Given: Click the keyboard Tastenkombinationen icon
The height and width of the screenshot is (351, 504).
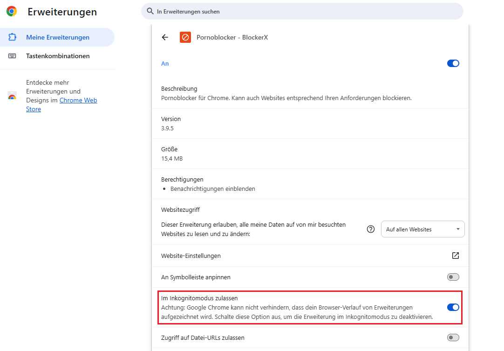Looking at the screenshot, I should [12, 56].
